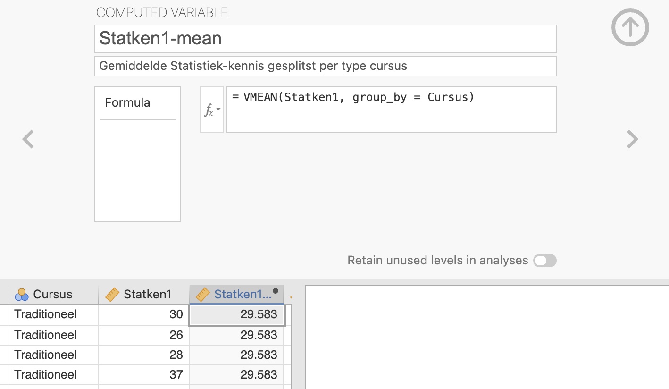Select the Statken1 cell with value 26
Image resolution: width=669 pixels, height=389 pixels.
tap(144, 335)
